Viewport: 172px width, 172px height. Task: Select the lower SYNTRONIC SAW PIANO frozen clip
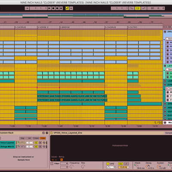pos(72,100)
